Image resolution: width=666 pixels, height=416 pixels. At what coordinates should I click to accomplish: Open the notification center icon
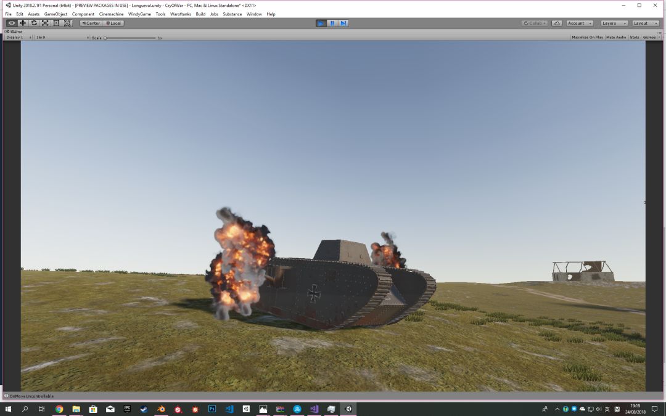654,409
